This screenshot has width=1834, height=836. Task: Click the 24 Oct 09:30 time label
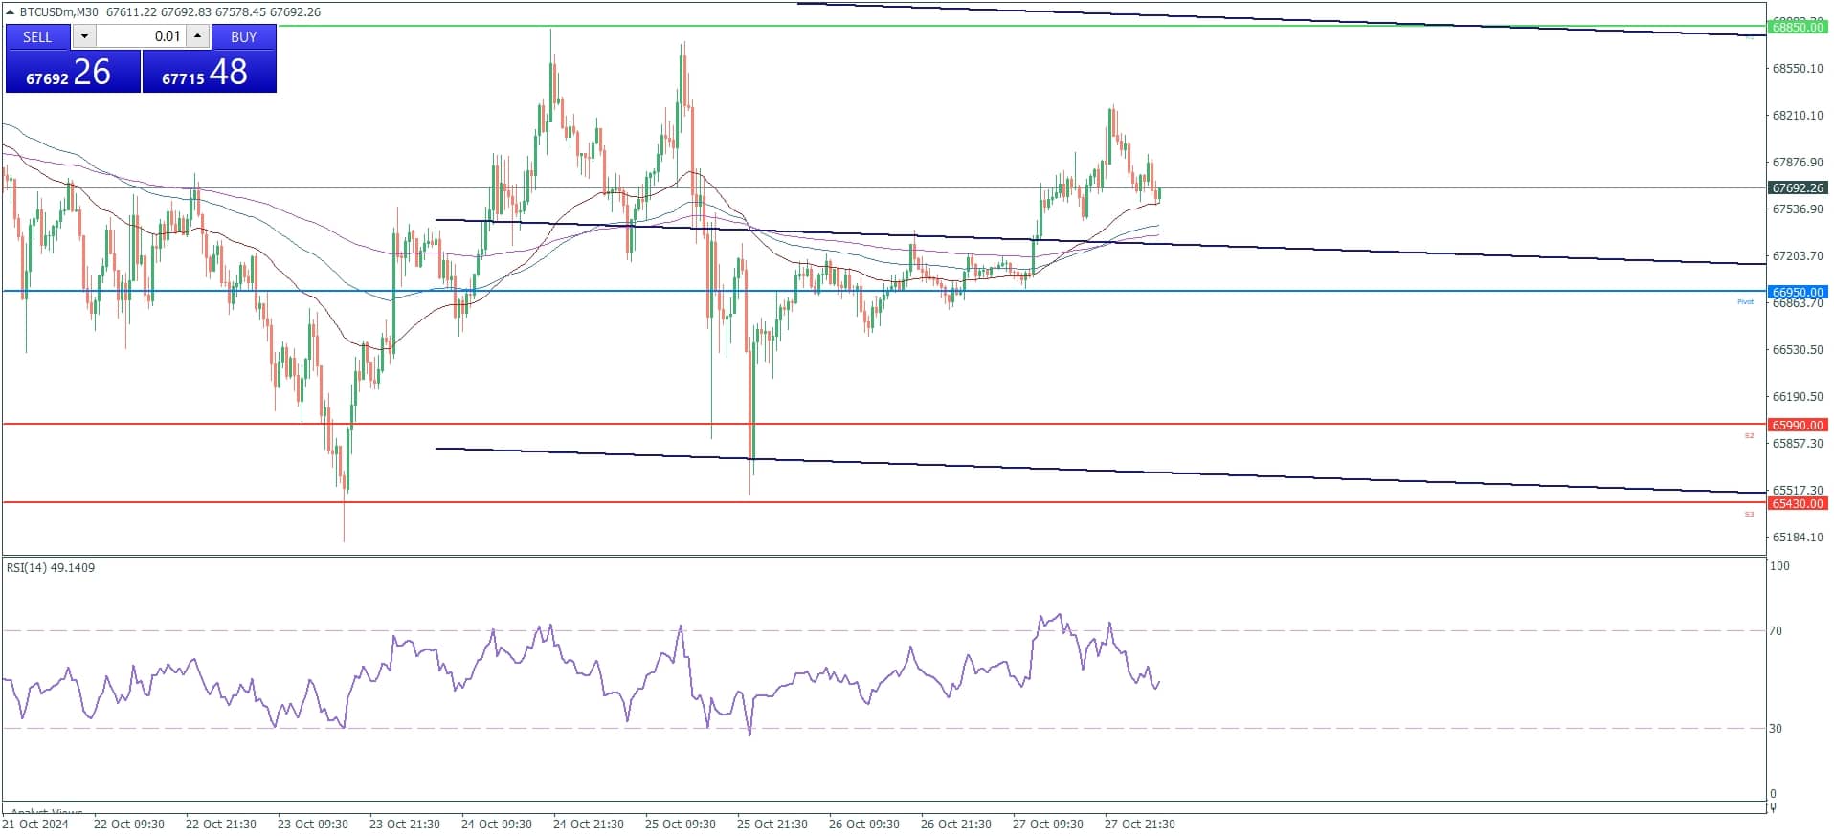coord(497,825)
